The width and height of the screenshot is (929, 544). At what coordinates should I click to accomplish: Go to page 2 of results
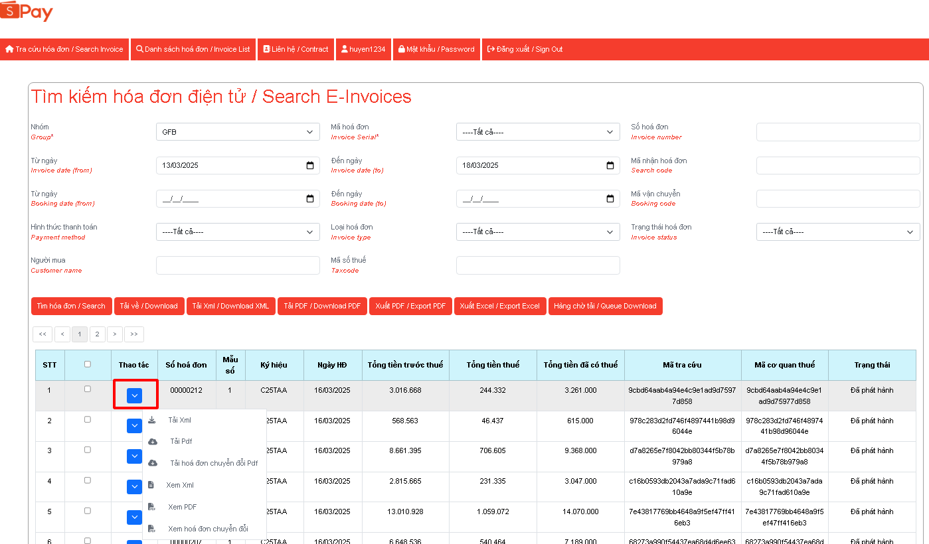click(x=97, y=334)
